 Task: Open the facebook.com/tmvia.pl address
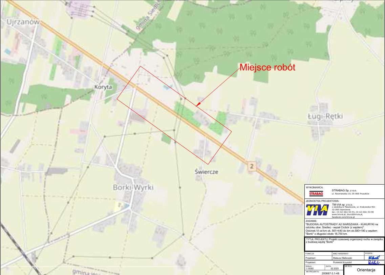tap(343, 217)
